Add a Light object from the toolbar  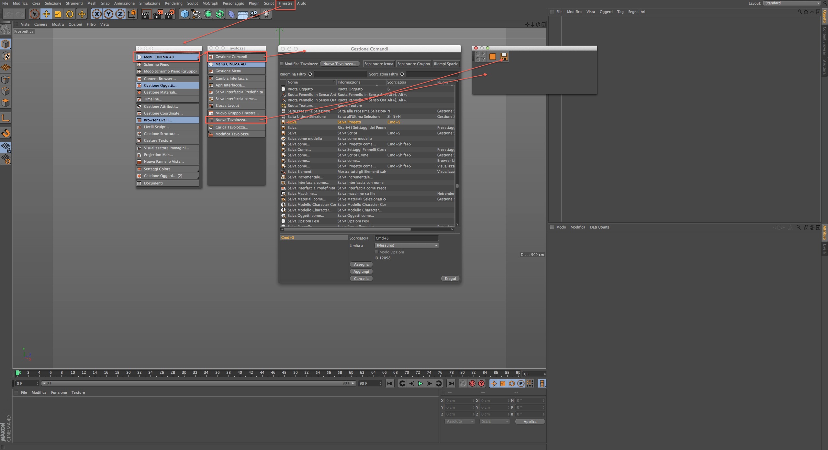click(266, 14)
